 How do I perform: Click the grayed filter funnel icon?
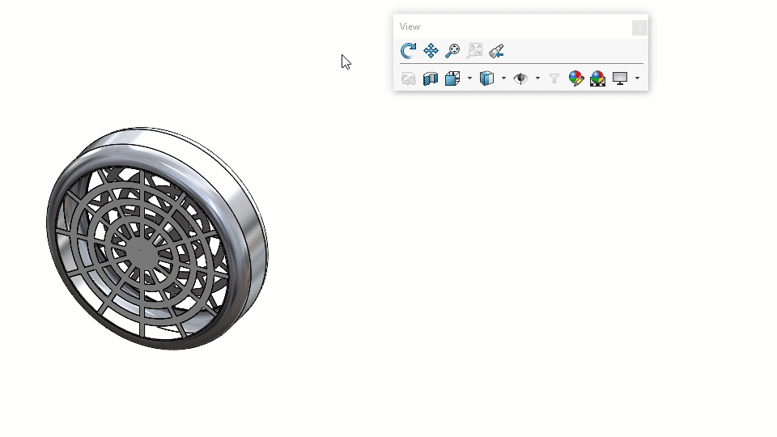pyautogui.click(x=554, y=78)
